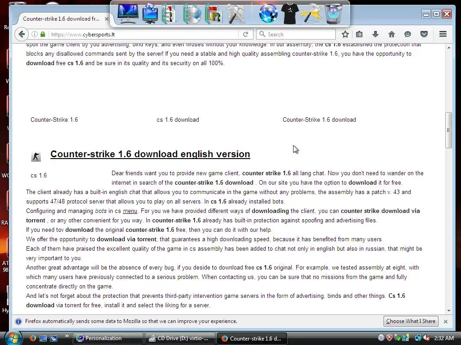Click the bold 'counter strike download via' text

click(x=380, y=211)
